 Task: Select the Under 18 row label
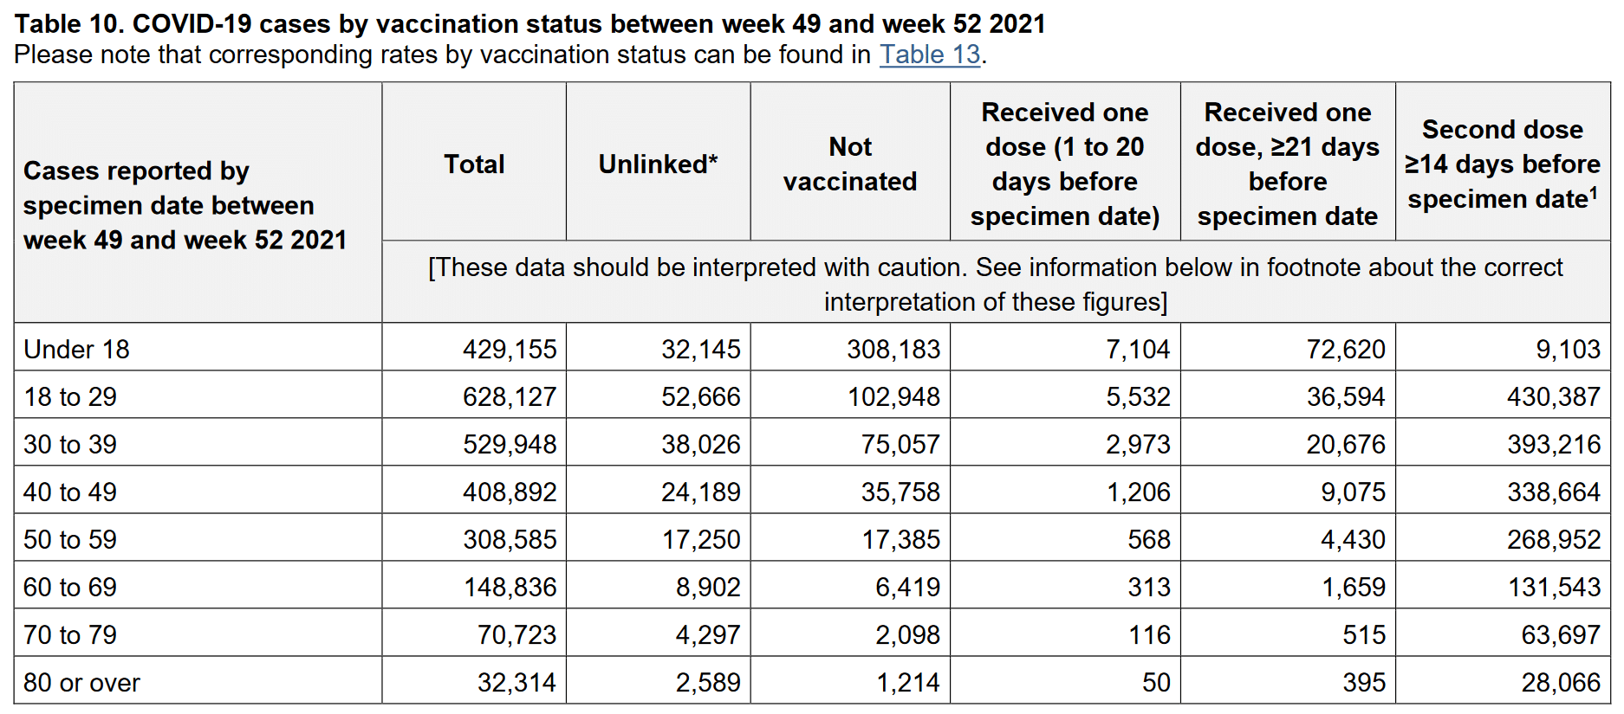[x=76, y=349]
